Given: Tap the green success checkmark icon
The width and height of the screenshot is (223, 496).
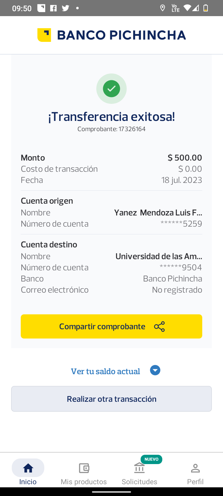Looking at the screenshot, I should point(111,89).
